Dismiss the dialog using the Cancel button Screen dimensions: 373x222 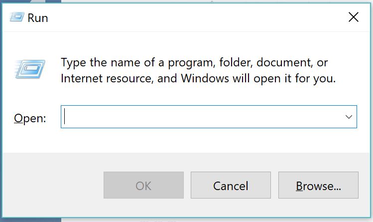(231, 185)
